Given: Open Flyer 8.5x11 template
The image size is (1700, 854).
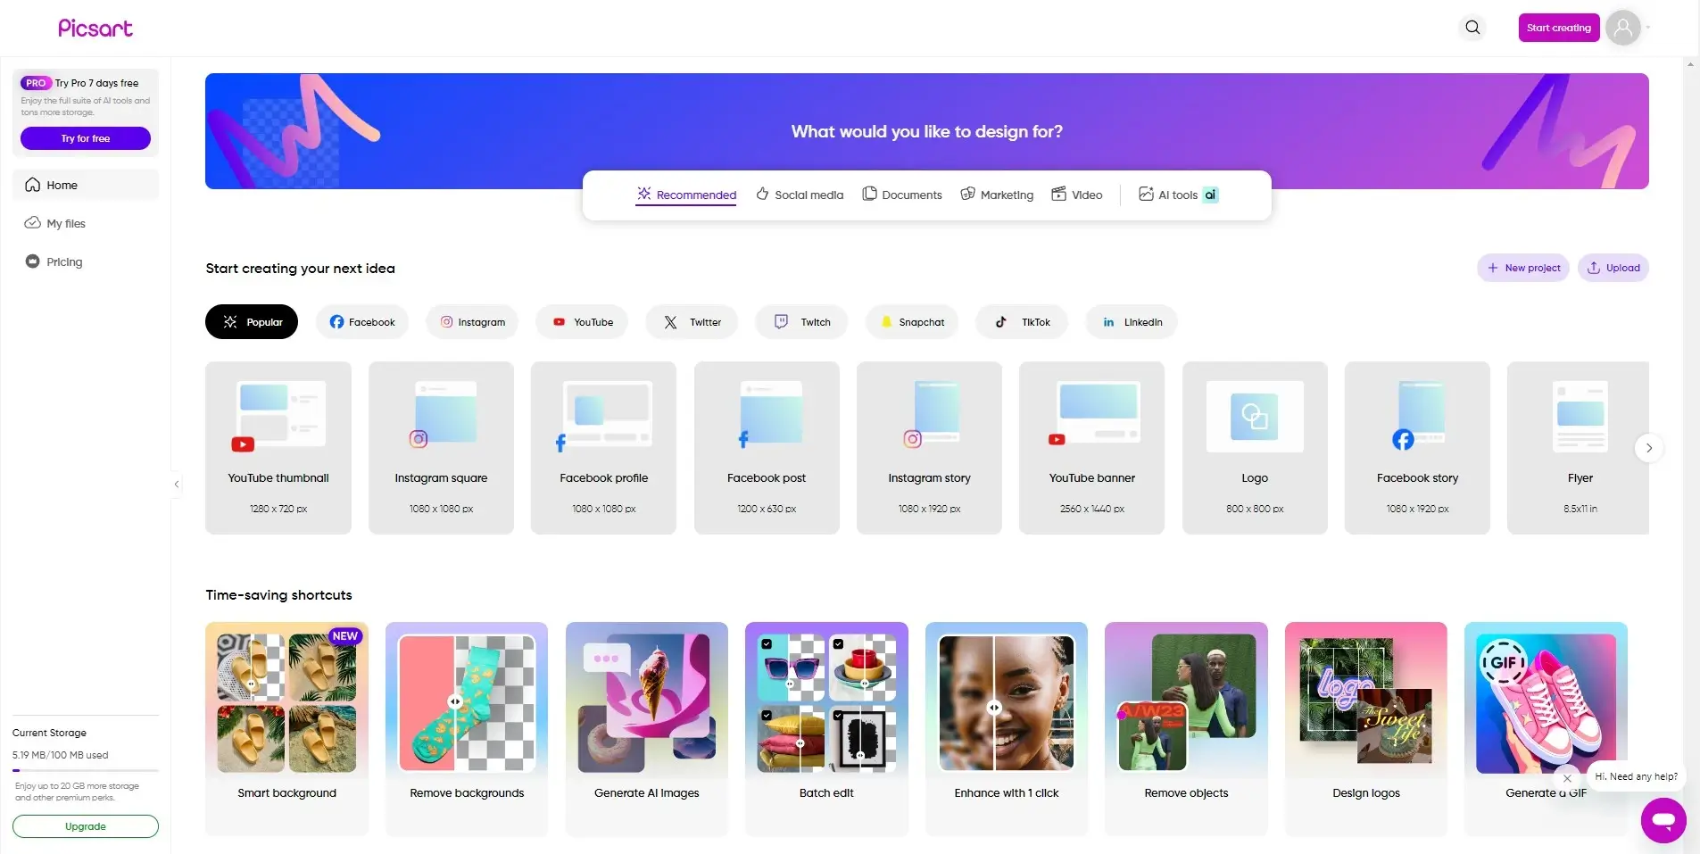Looking at the screenshot, I should coord(1579,448).
